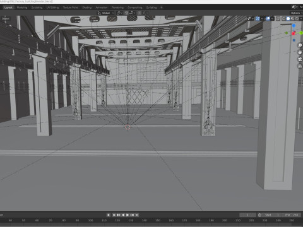Click the 3D cursor in viewport
Viewport: 303px width, 227px height.
[128, 127]
